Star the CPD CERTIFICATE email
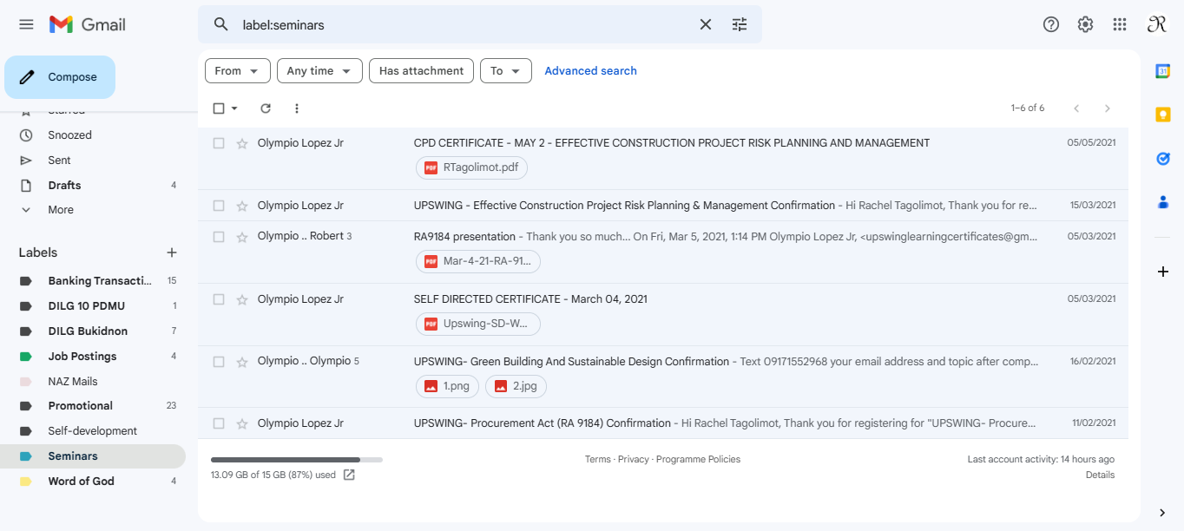1184x531 pixels. (242, 143)
